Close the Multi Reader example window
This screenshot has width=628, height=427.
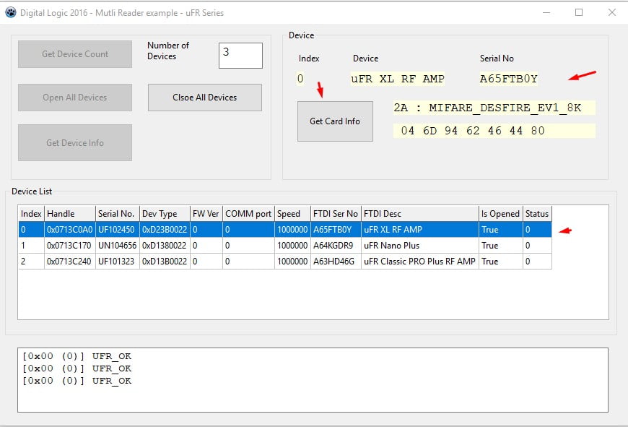point(612,12)
